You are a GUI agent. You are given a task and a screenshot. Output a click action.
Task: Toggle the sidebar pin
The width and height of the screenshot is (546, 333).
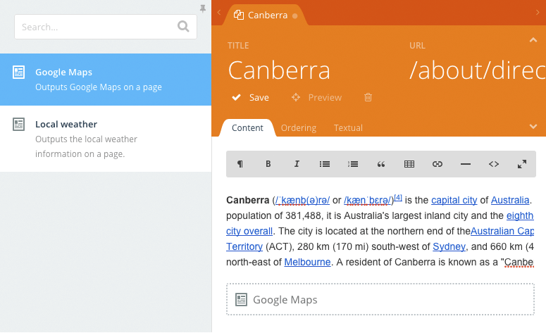point(204,8)
